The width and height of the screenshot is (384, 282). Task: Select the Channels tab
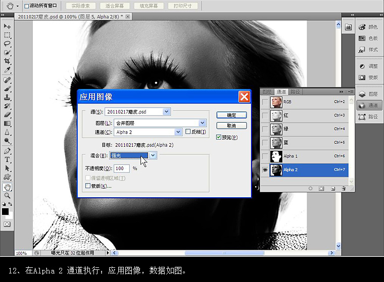(x=281, y=92)
